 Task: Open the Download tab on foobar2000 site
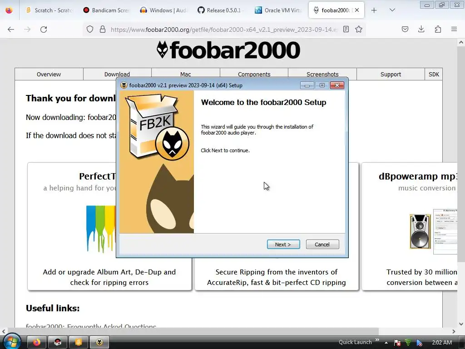click(x=117, y=74)
